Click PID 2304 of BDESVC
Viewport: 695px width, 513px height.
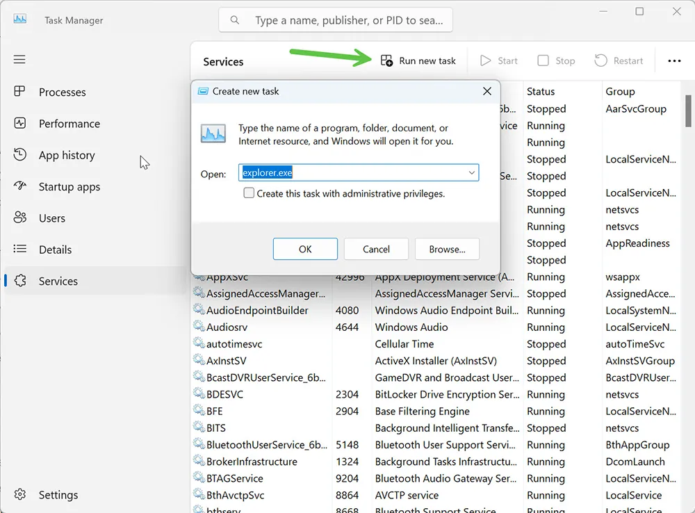[347, 394]
